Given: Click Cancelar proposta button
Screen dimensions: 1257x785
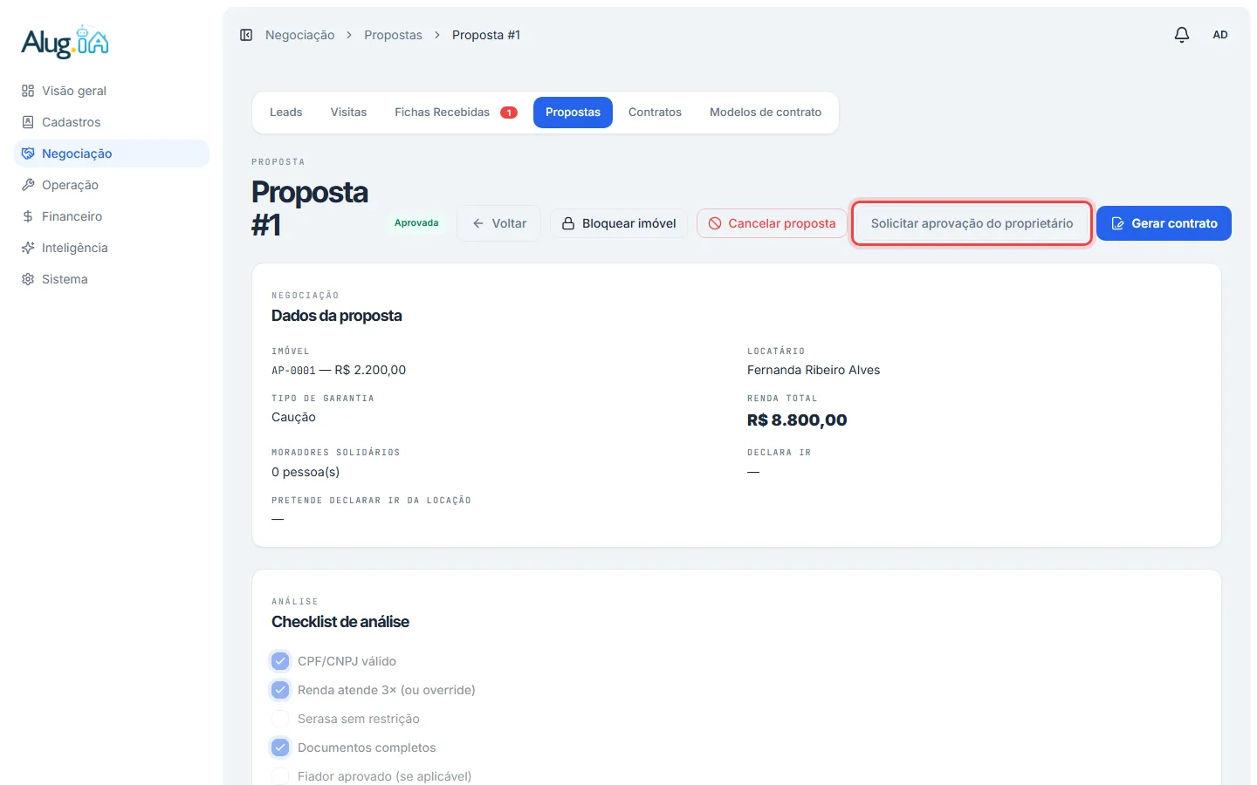Looking at the screenshot, I should pos(772,223).
